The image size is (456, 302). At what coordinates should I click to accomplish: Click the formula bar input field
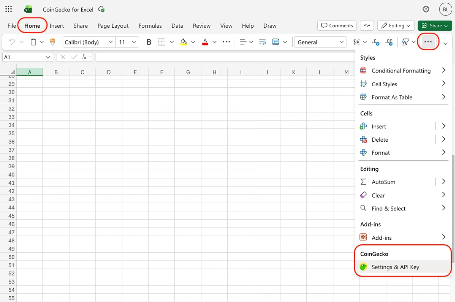tap(225, 57)
